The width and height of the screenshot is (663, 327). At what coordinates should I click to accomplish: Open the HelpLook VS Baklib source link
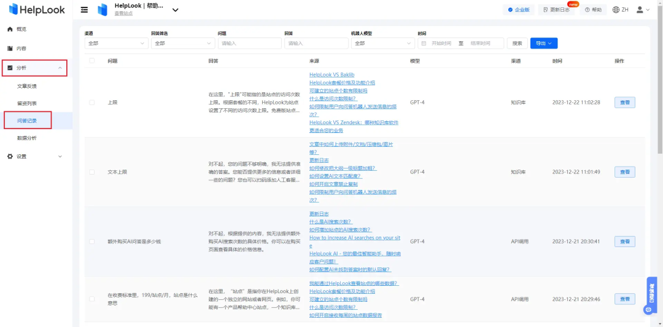pyautogui.click(x=332, y=74)
